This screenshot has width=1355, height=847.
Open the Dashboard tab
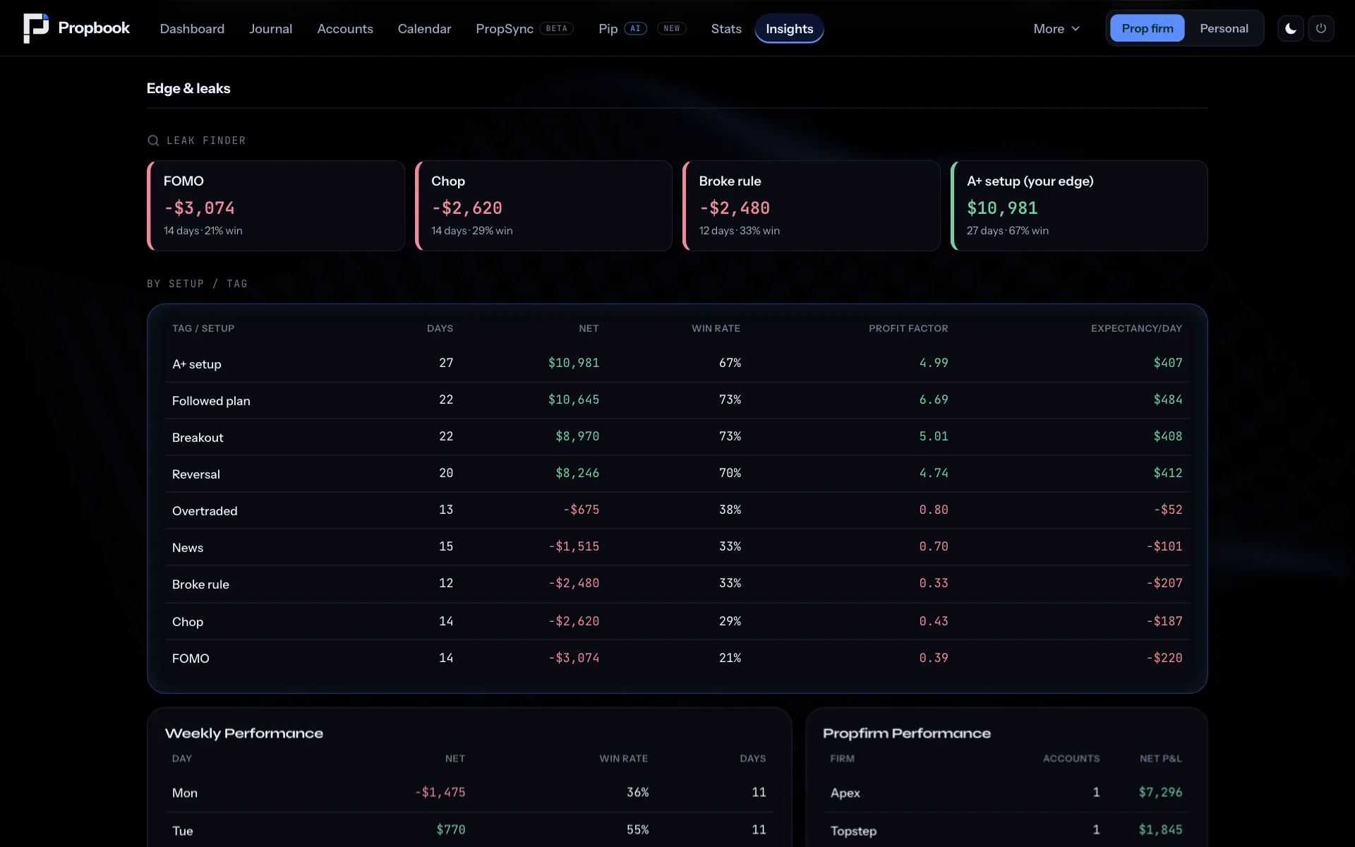click(x=192, y=28)
